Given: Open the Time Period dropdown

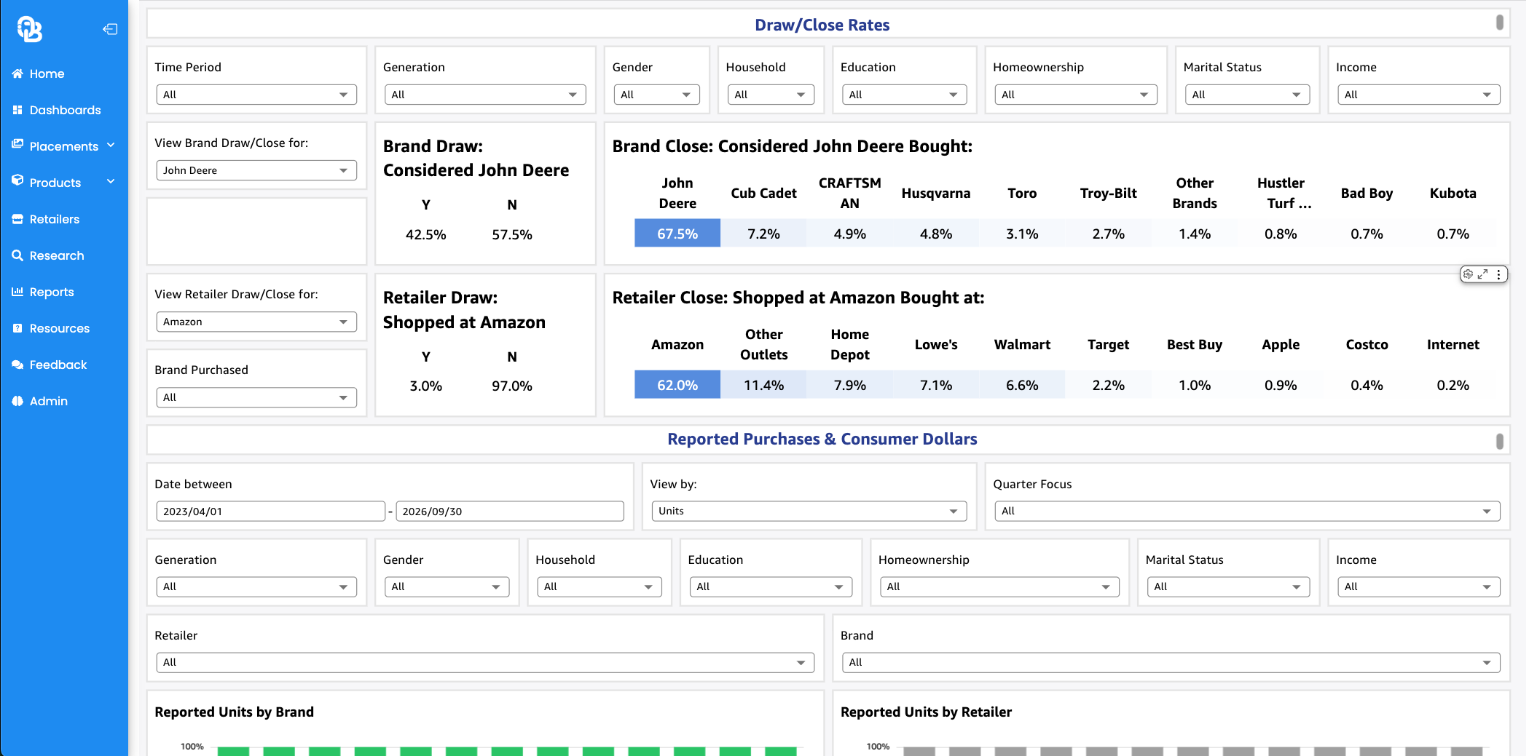Looking at the screenshot, I should 256,95.
